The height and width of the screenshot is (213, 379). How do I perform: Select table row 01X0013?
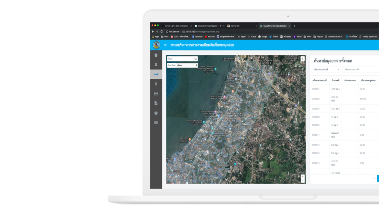345,153
